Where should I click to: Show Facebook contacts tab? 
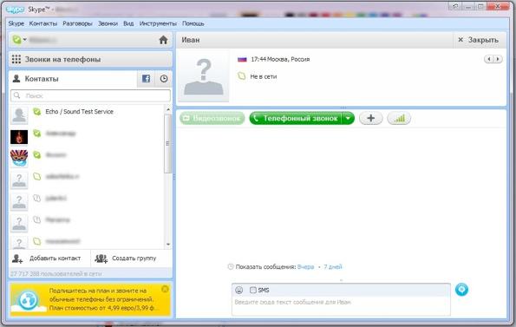(146, 79)
